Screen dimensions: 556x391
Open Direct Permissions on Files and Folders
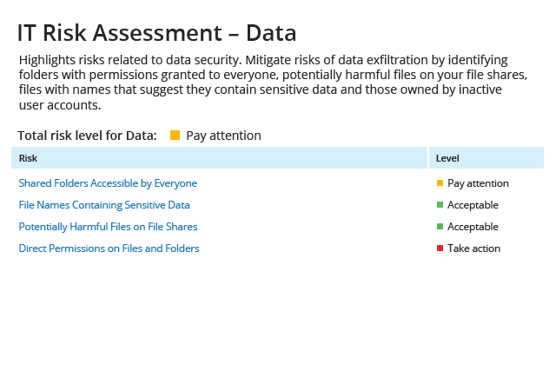(x=109, y=249)
